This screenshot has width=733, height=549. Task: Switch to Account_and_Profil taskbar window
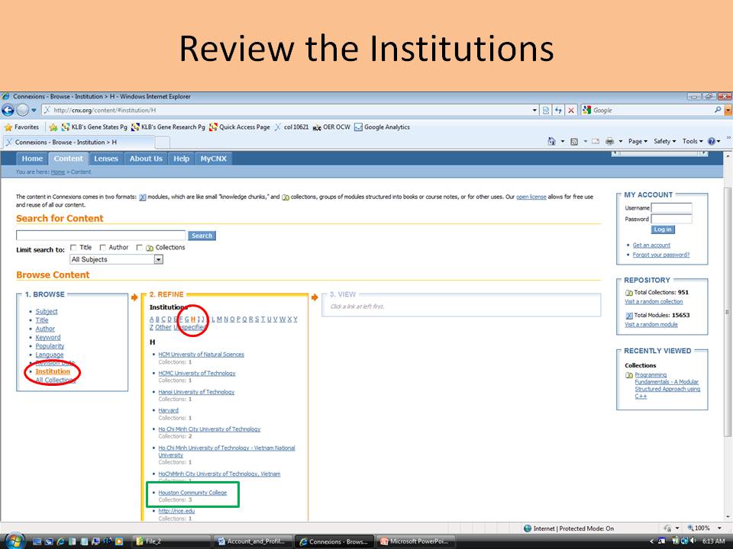coord(253,541)
